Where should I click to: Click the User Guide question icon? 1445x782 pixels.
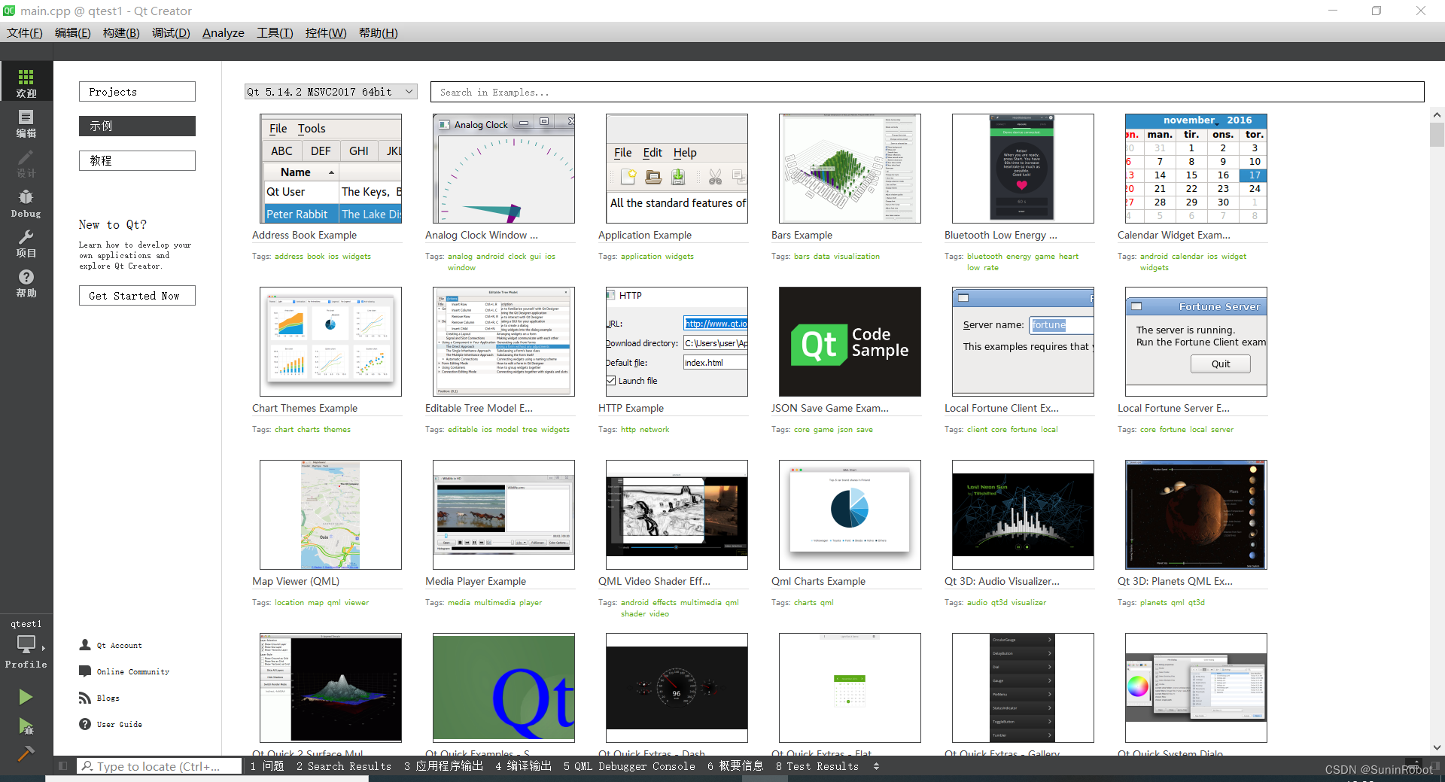85,724
